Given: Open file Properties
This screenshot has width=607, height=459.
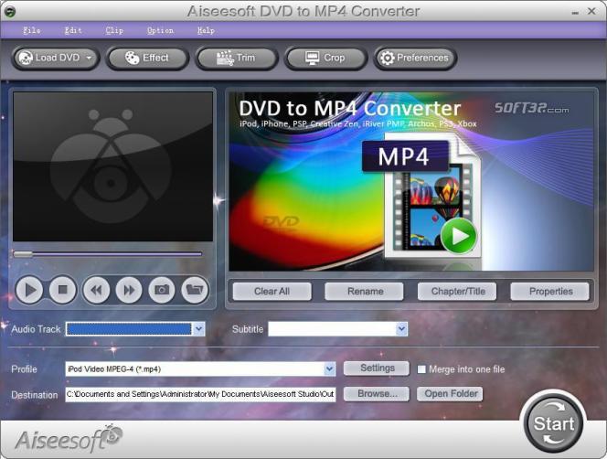Looking at the screenshot, I should click(x=550, y=292).
